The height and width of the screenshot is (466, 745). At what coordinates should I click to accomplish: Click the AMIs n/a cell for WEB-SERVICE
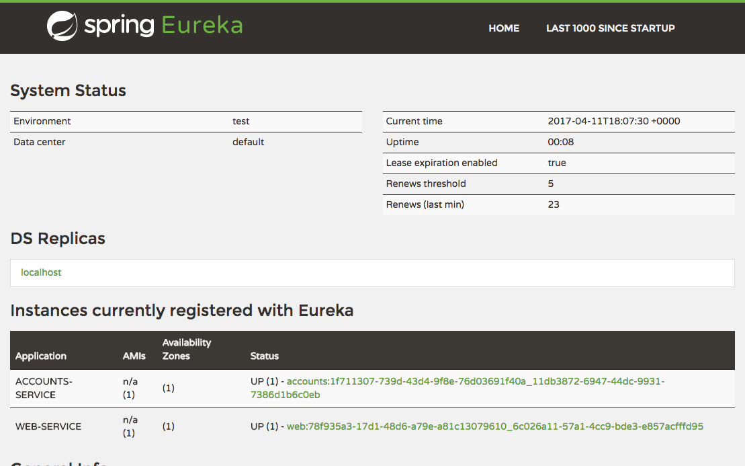point(130,426)
